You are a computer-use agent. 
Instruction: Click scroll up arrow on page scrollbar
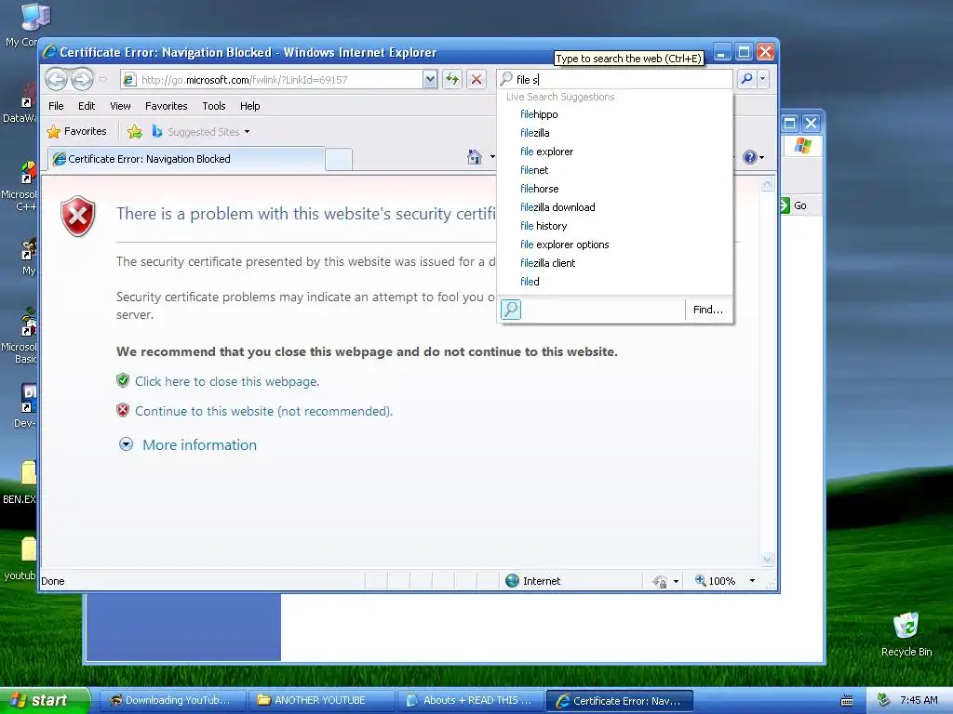click(x=767, y=183)
